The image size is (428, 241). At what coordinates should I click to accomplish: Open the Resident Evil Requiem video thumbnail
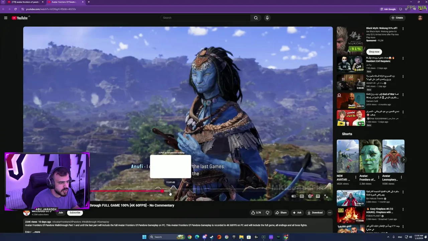(x=351, y=64)
